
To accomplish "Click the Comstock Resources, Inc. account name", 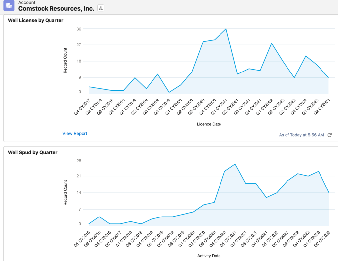I will click(x=56, y=8).
